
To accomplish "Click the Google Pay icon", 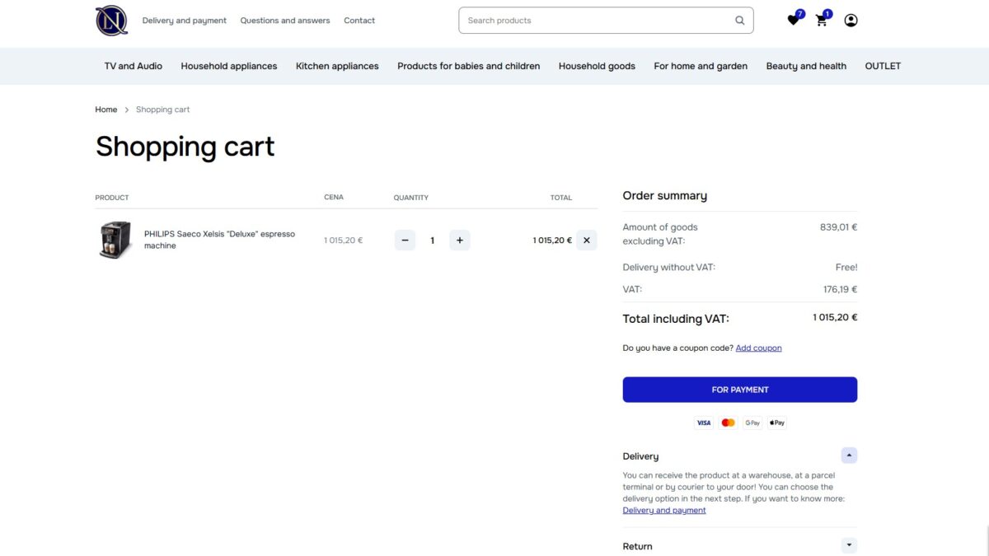I will [752, 423].
